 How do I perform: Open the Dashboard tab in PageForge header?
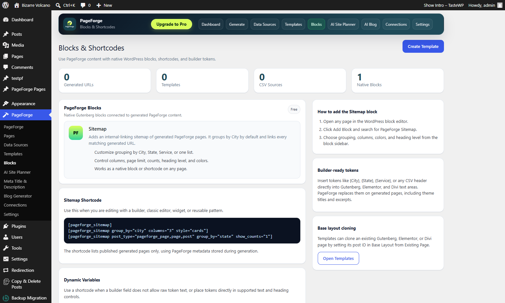[x=211, y=24]
